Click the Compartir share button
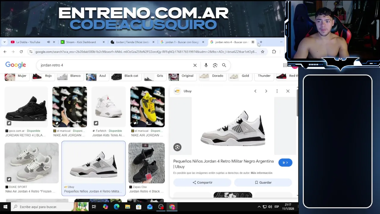This screenshot has height=214, width=380. click(x=202, y=182)
